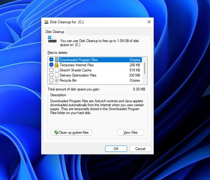The height and width of the screenshot is (180, 210).
Task: Check the Delivery Optimization Files checkbox
Action: point(51,75)
